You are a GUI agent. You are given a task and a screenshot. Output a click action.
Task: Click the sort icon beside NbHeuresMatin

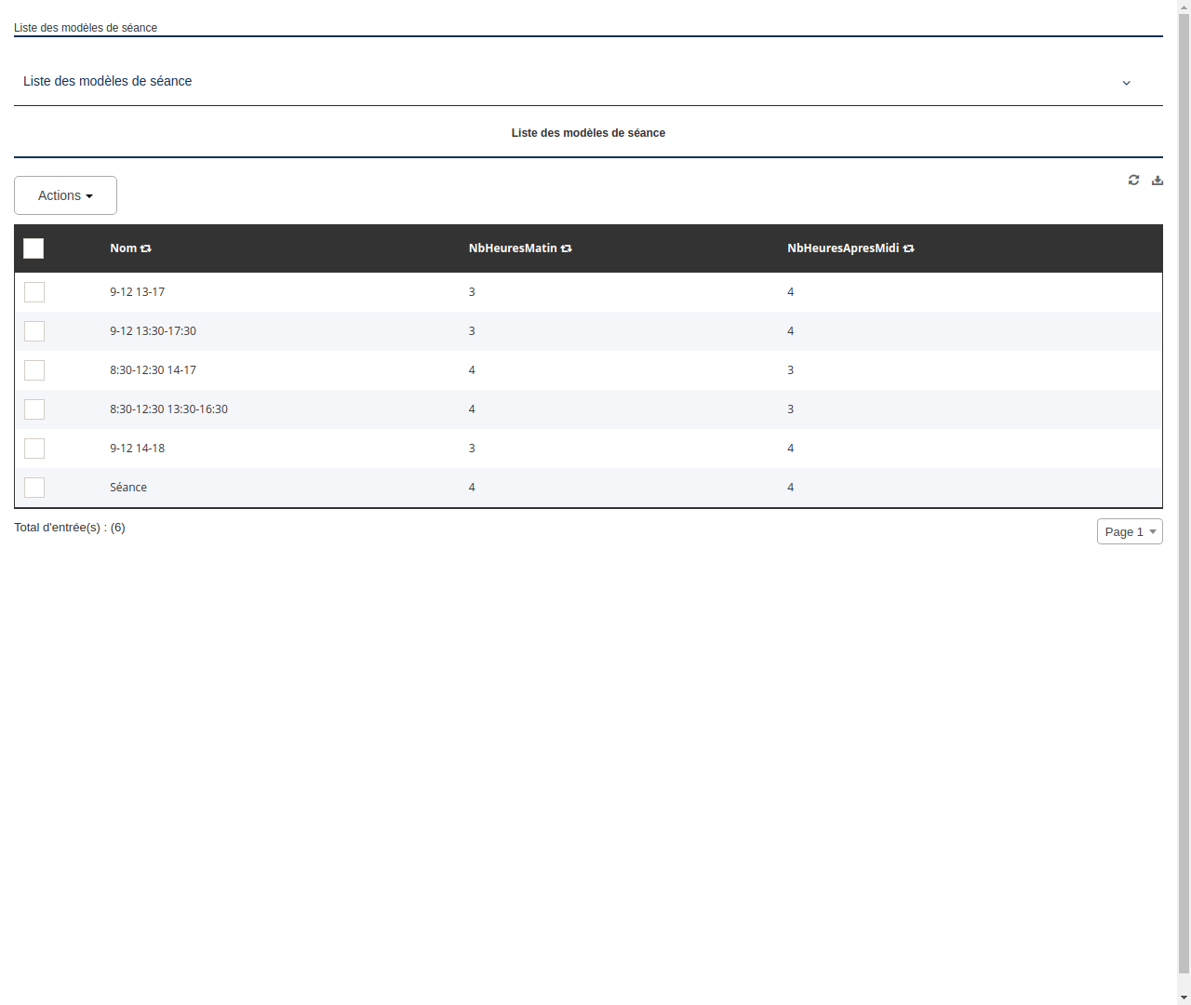pyautogui.click(x=567, y=248)
